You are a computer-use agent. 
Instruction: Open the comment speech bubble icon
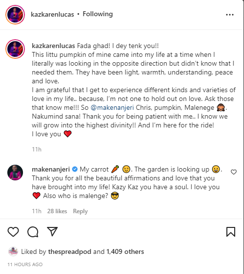(33, 232)
